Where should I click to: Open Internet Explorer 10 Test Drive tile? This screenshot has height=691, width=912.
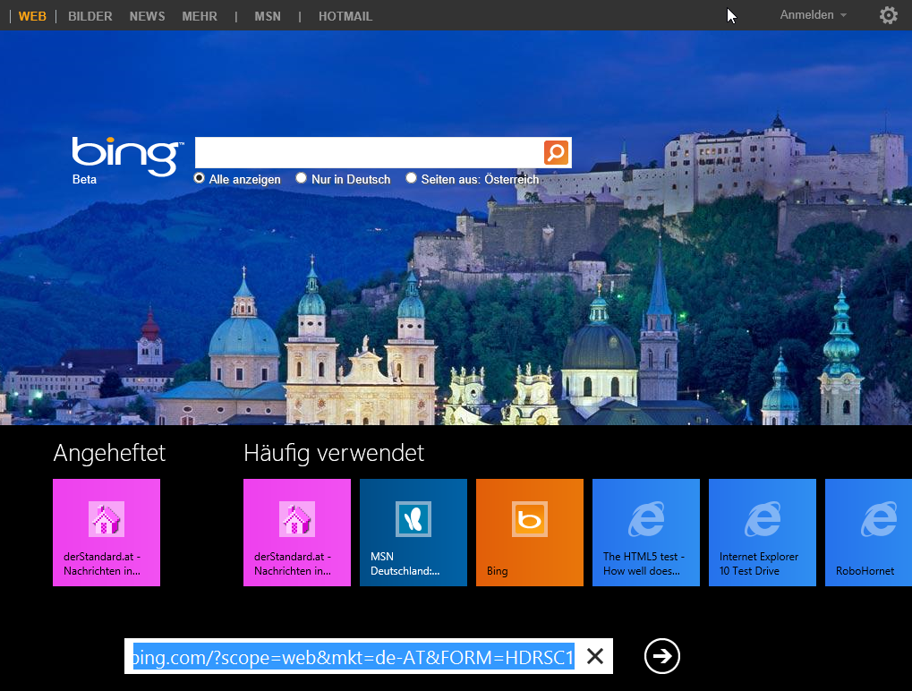763,533
